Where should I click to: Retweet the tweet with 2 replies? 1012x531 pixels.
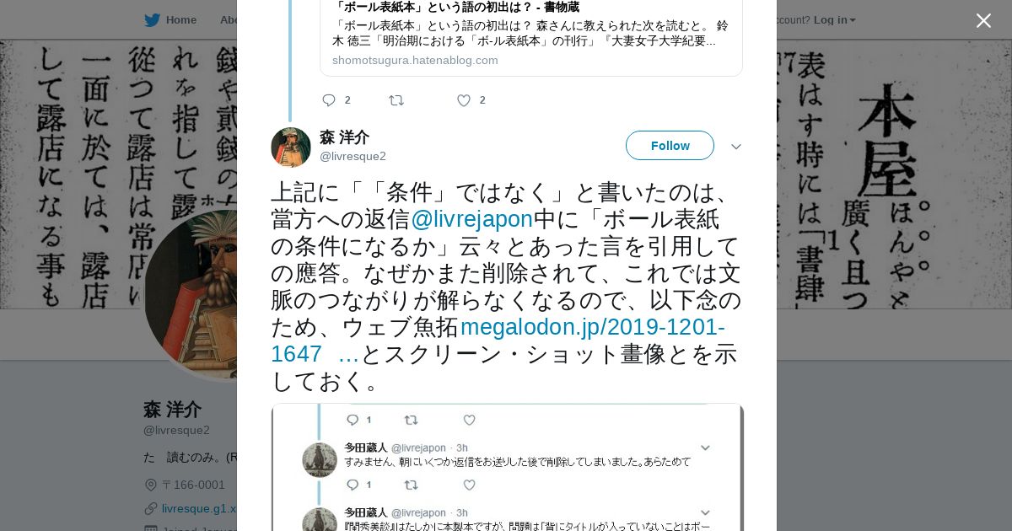pos(396,100)
